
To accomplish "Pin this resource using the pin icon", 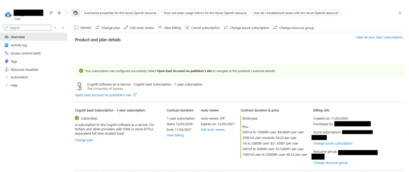I will tap(52, 13).
